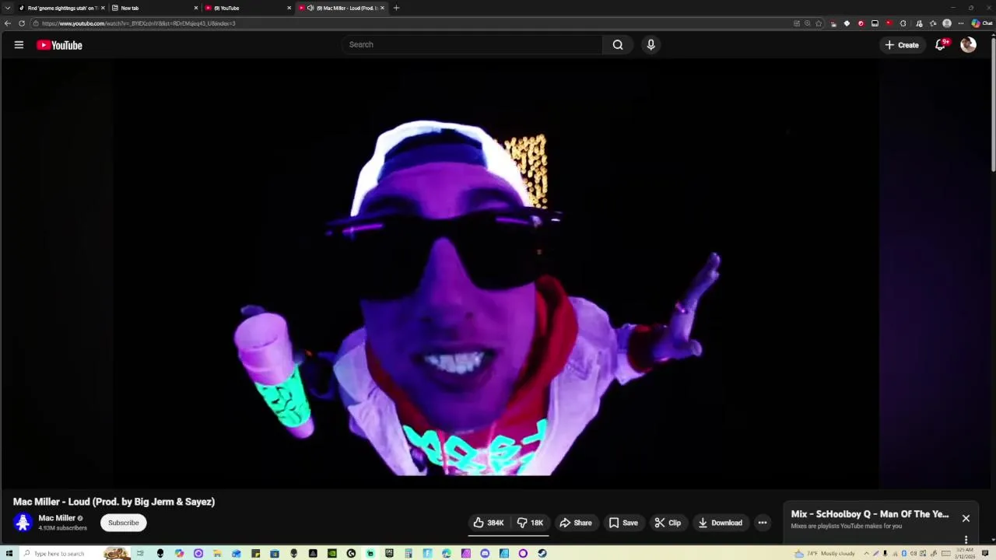Mute the Mac Miller tab via speaker icon
The image size is (996, 560).
310,8
